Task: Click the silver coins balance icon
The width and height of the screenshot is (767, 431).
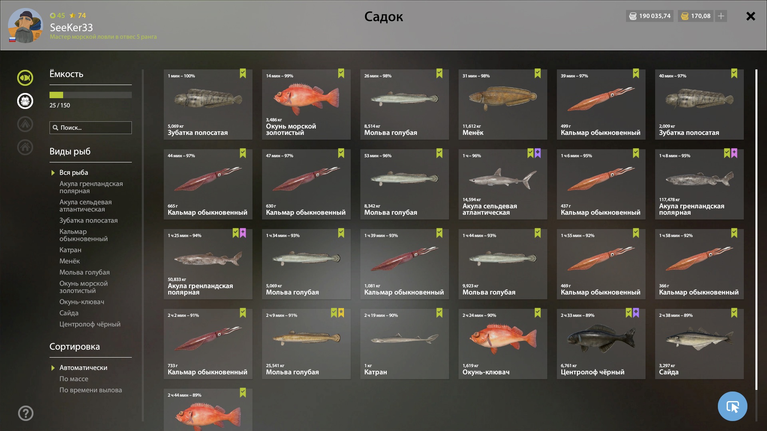Action: [x=633, y=16]
